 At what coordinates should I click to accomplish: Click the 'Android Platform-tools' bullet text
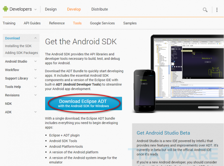[66, 146]
